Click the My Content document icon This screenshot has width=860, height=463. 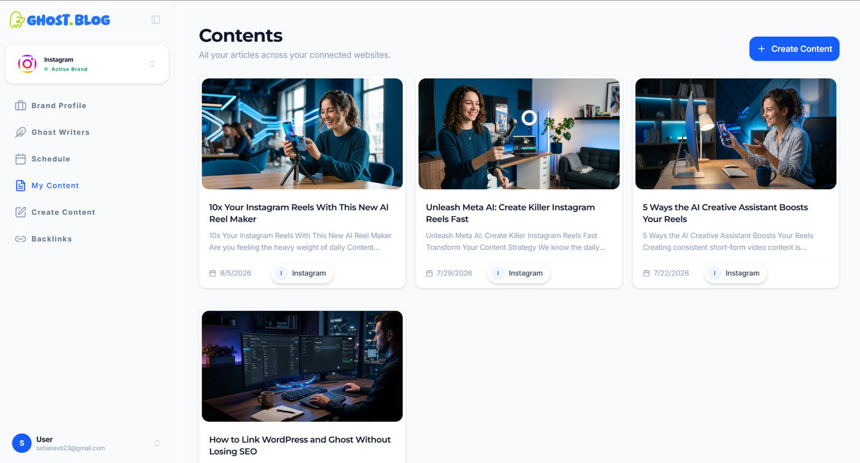(20, 185)
